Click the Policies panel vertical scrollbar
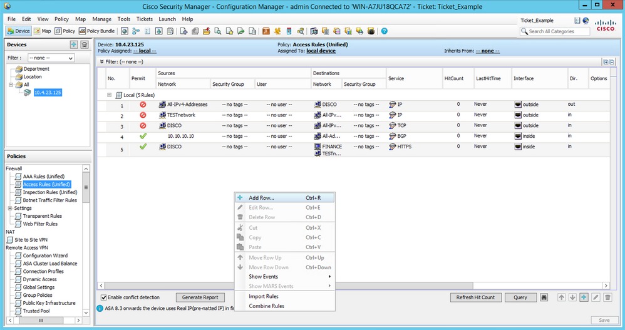The width and height of the screenshot is (625, 330). pyautogui.click(x=86, y=188)
